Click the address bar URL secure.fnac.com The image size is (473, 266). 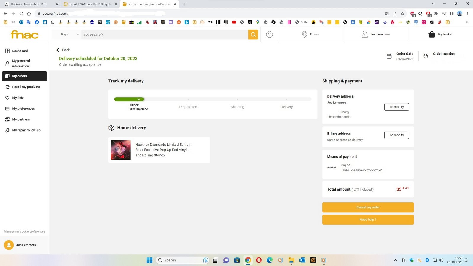(x=55, y=14)
